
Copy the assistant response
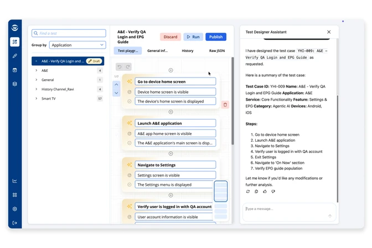click(256, 192)
